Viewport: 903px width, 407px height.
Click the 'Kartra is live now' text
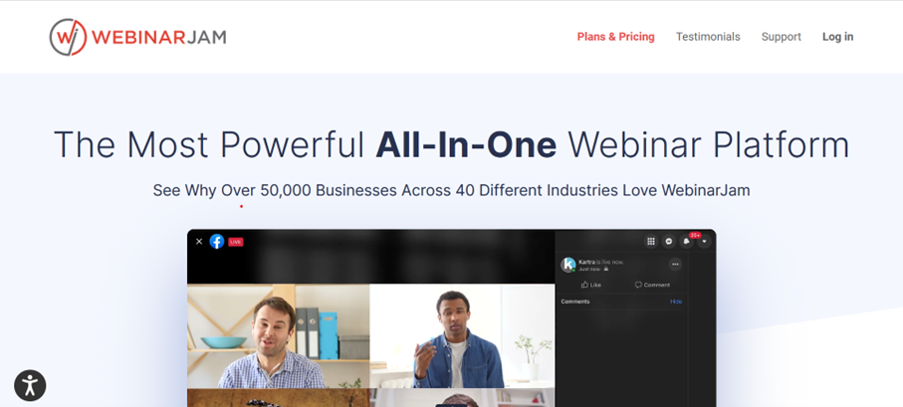(x=601, y=262)
